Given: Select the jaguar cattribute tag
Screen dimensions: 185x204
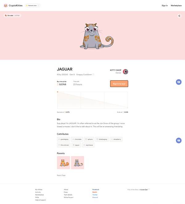Looking at the screenshot, I should 76,145.
